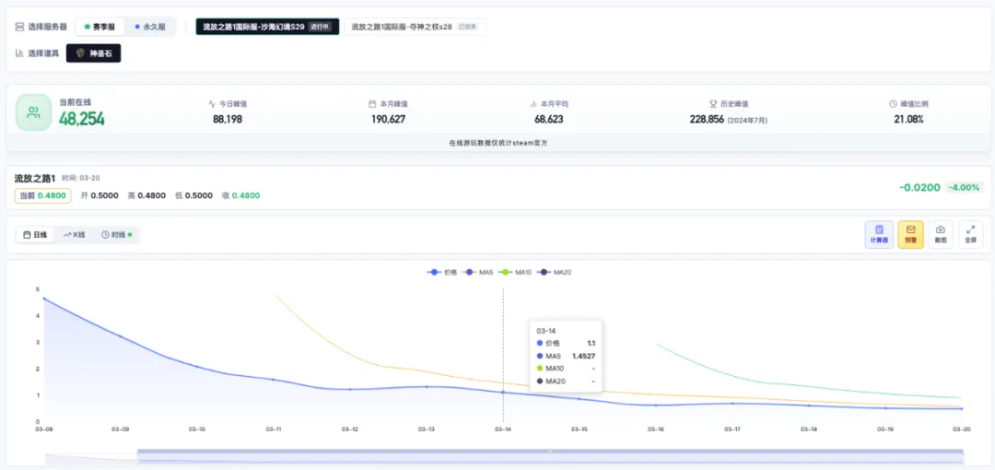Image resolution: width=995 pixels, height=470 pixels.
Task: Open the 计算器 calculator tool
Action: pos(879,234)
